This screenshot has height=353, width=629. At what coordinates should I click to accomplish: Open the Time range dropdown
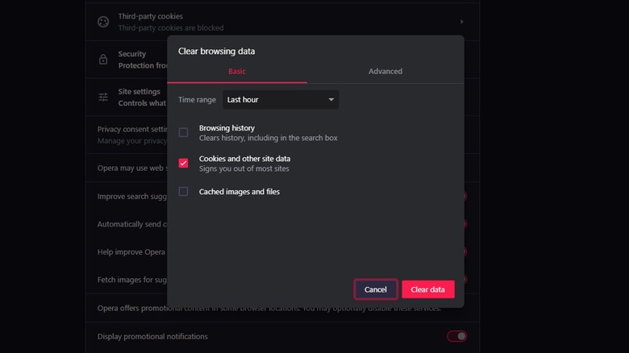280,100
